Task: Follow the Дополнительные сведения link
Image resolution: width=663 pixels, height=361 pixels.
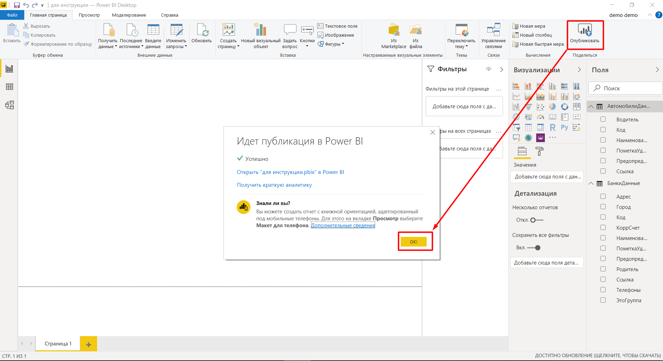Action: click(343, 225)
